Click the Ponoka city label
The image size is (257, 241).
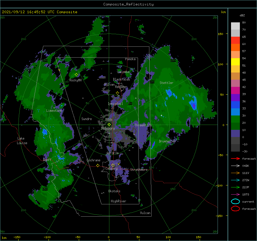[x=130, y=59]
